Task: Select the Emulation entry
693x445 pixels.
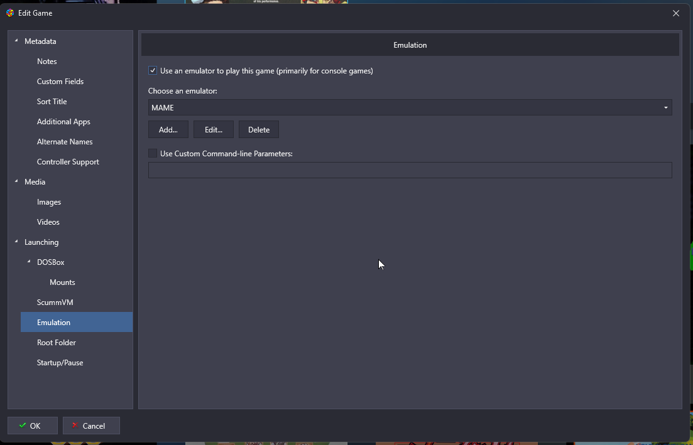Action: (x=77, y=322)
